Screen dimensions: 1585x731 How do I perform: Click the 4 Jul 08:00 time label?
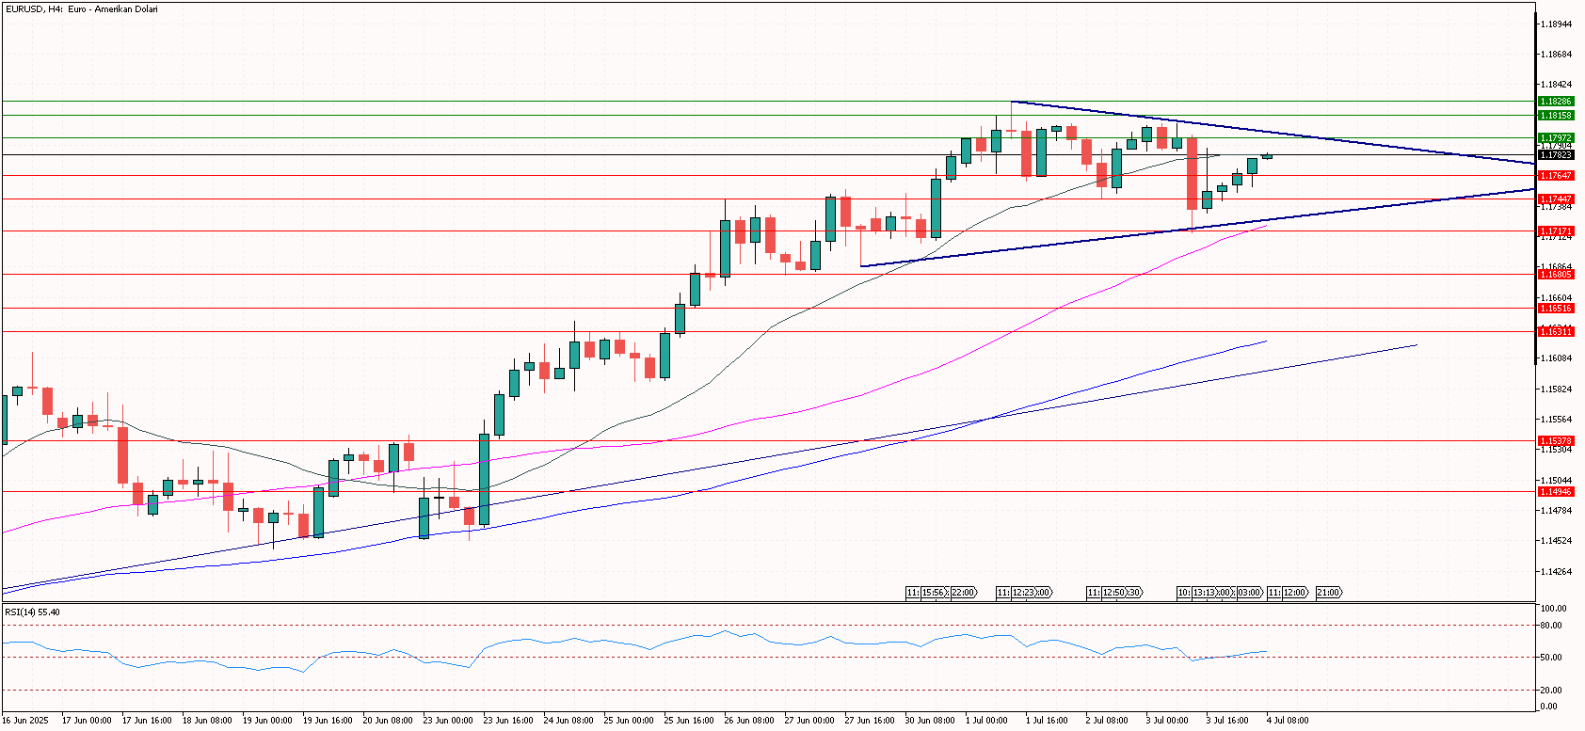coord(1288,721)
